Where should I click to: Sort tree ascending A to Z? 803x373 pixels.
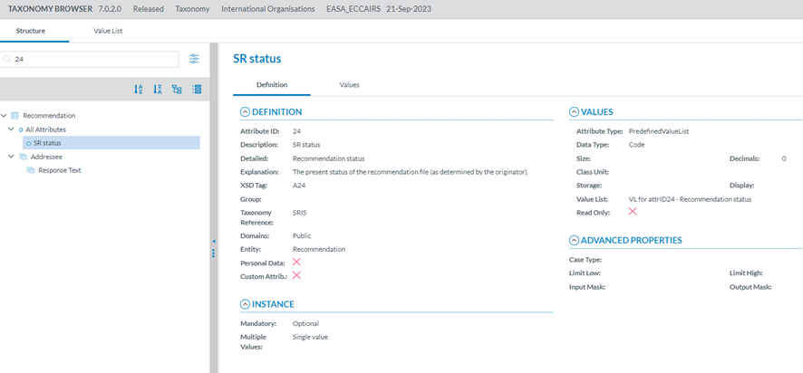pos(139,90)
